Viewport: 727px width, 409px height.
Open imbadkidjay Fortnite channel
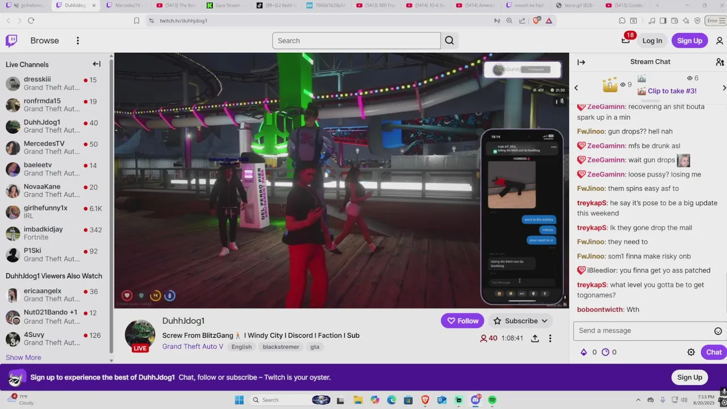[x=56, y=233]
